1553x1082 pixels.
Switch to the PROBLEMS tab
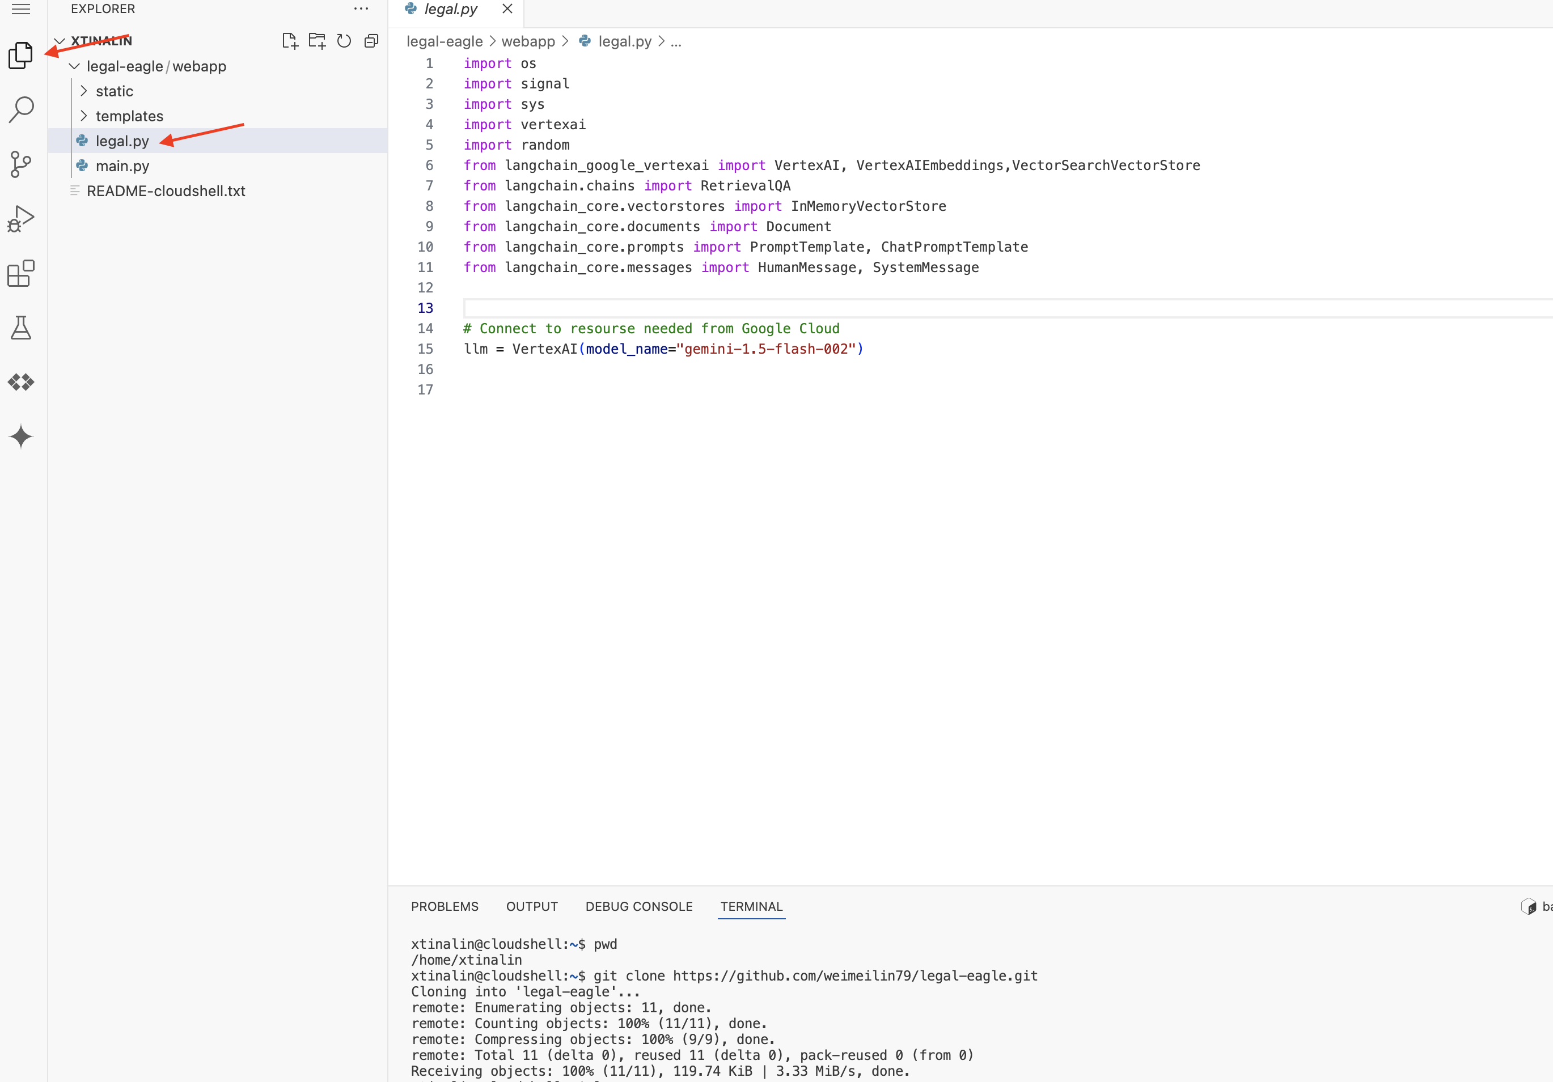(x=445, y=906)
